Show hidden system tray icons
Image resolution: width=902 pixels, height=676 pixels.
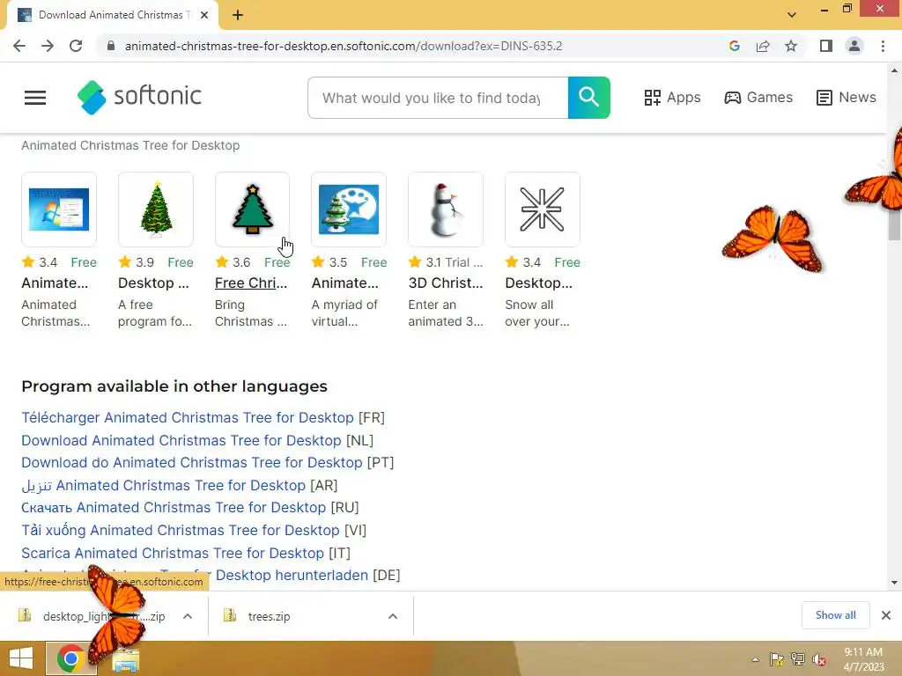[x=755, y=659]
